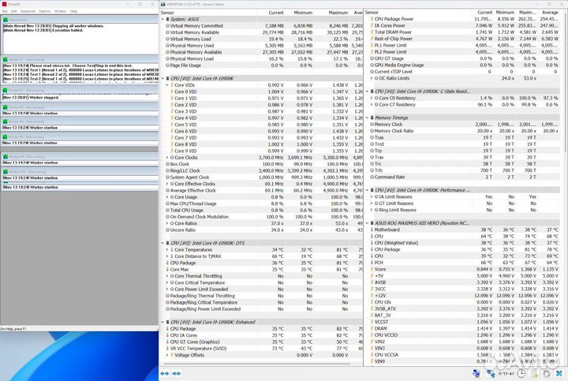Click thermometer icon beside VR VCC Temperature
The width and height of the screenshot is (568, 381).
pos(168,349)
